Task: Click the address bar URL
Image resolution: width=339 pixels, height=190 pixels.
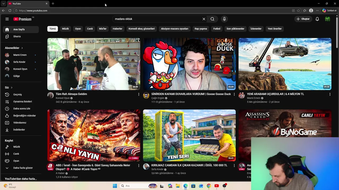Action: (x=33, y=11)
